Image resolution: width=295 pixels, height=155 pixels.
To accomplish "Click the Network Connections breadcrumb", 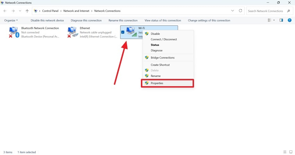I will coord(107,11).
